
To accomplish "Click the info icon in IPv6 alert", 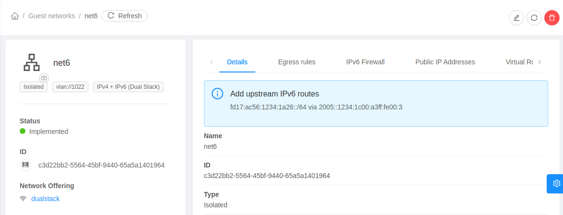I will click(217, 94).
